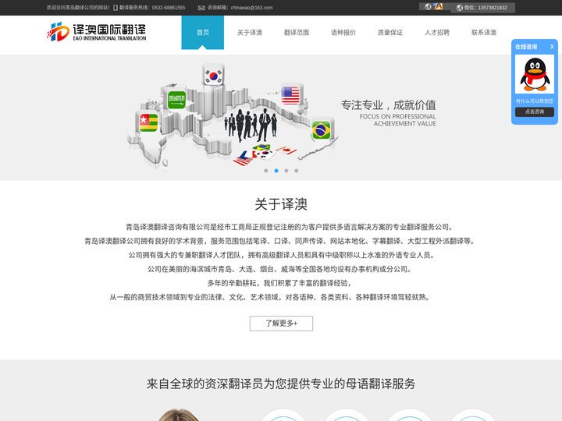The width and height of the screenshot is (562, 421).
Task: Click the Togo flag icon with star
Action: coord(148,122)
